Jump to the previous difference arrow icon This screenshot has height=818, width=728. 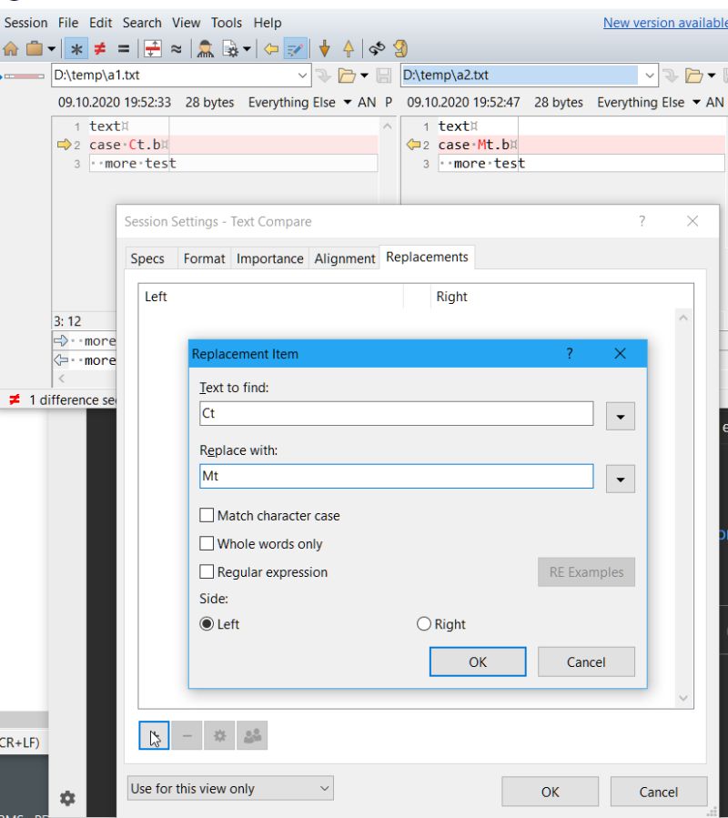coord(349,47)
